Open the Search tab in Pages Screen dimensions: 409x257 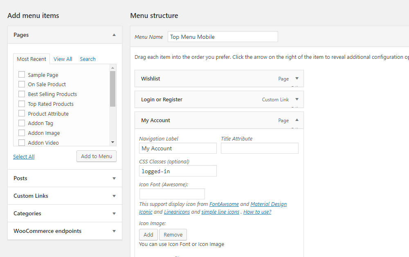point(88,59)
